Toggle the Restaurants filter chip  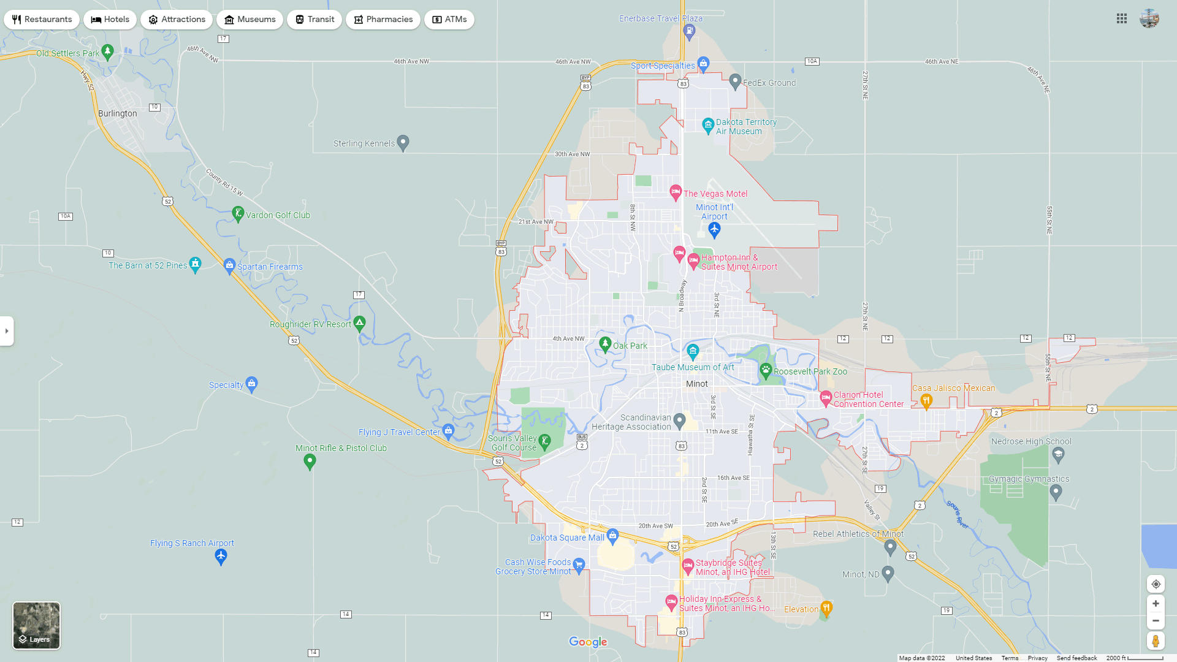tap(42, 19)
